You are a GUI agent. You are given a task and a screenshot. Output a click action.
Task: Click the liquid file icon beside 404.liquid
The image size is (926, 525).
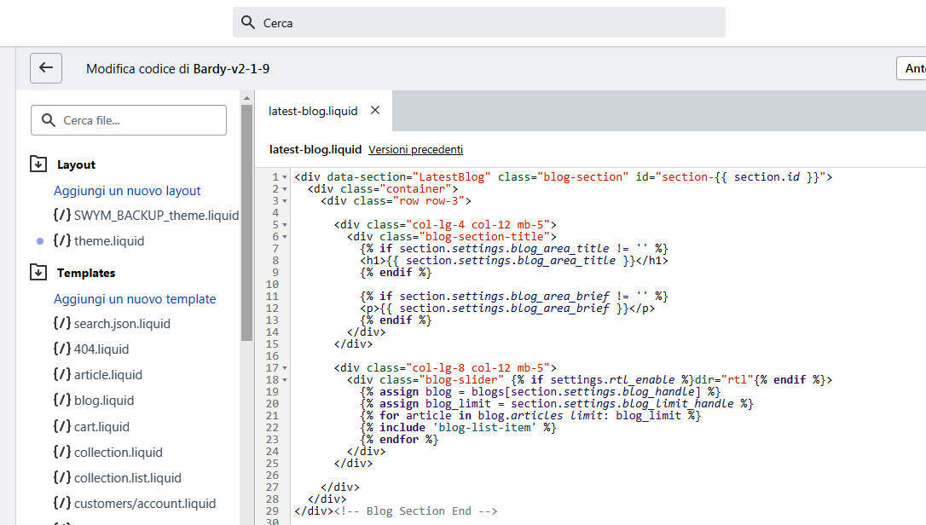[x=61, y=349]
